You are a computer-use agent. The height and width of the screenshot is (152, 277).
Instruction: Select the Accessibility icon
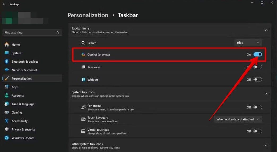7,121
